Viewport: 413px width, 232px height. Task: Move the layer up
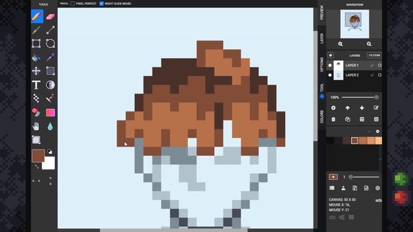[x=348, y=108]
